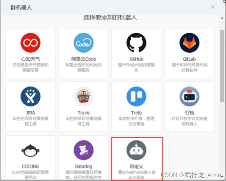Choose the JIRA robot icon

(30, 96)
